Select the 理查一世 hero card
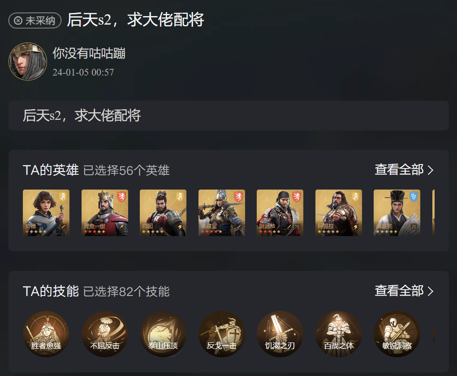The image size is (457, 376). coord(105,213)
